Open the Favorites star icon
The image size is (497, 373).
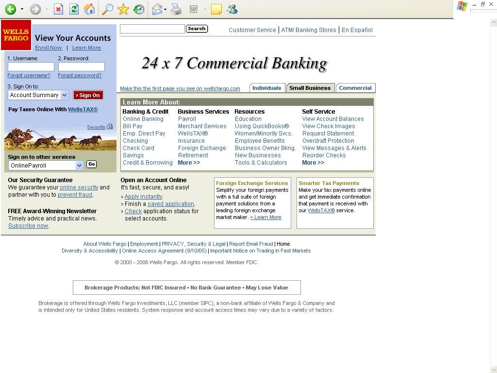[x=123, y=9]
